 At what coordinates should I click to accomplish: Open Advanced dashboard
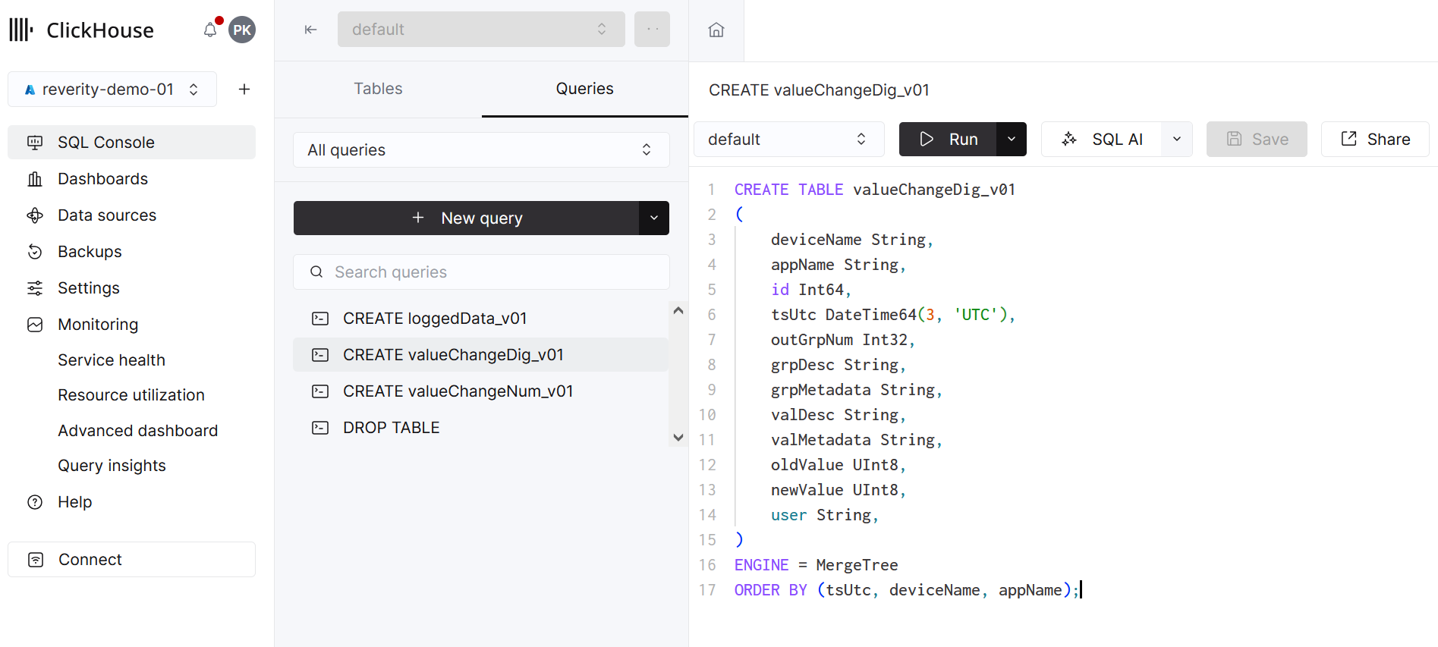(138, 431)
